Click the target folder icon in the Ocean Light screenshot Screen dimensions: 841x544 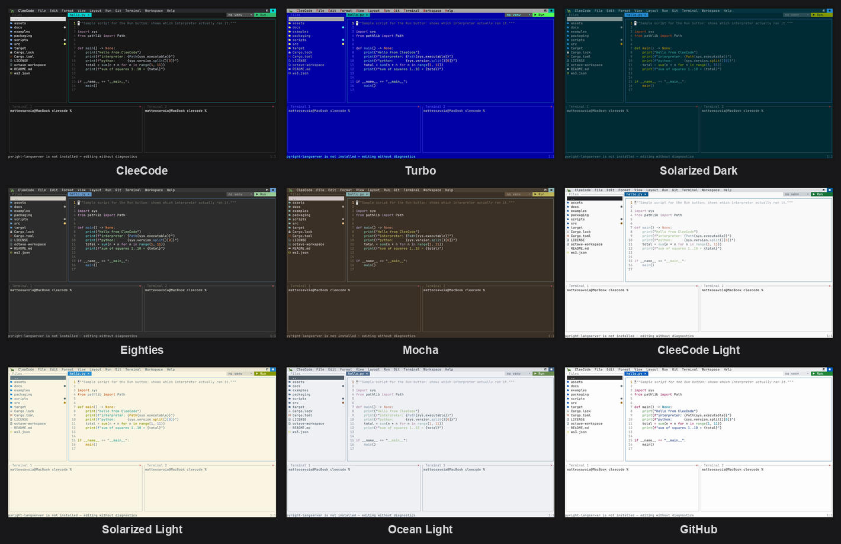290,407
